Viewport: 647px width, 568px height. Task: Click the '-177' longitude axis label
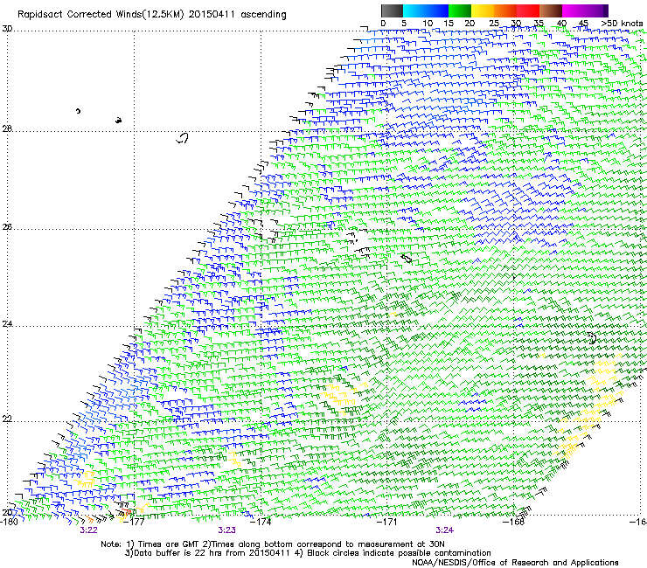tap(136, 522)
